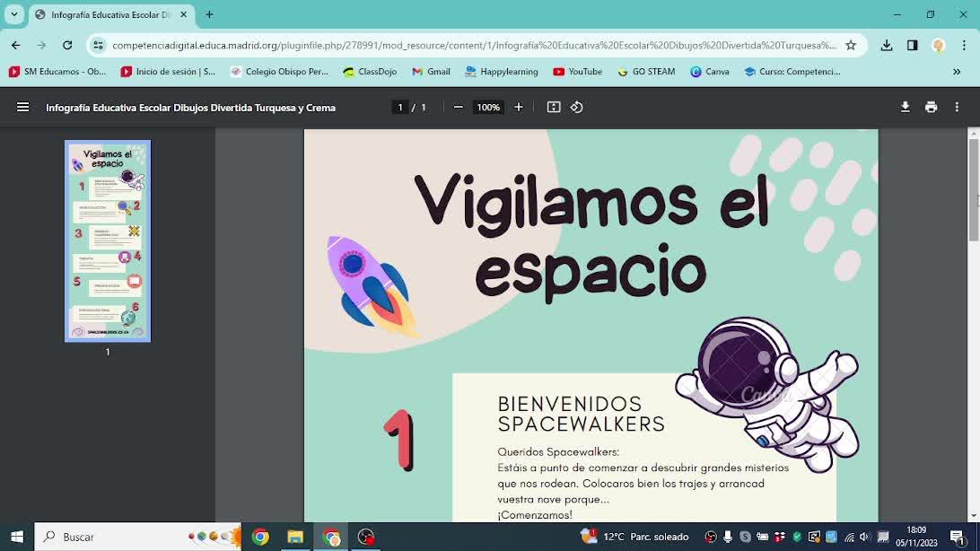Click the current page number field
Viewport: 980px width, 551px height.
click(x=400, y=108)
